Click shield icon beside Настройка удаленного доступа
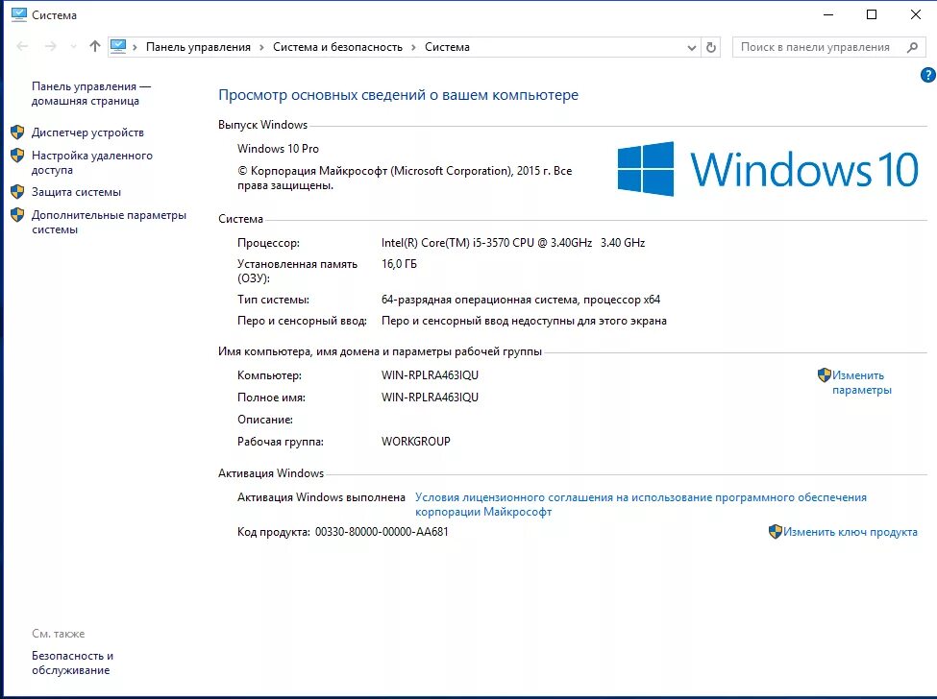The height and width of the screenshot is (699, 937). [x=17, y=156]
